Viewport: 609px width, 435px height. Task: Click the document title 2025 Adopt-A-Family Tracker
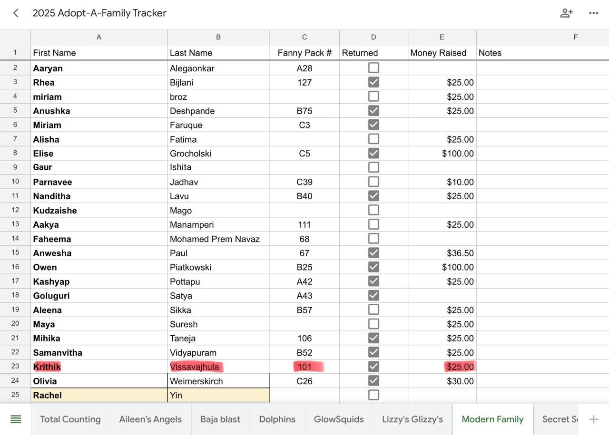tap(99, 13)
